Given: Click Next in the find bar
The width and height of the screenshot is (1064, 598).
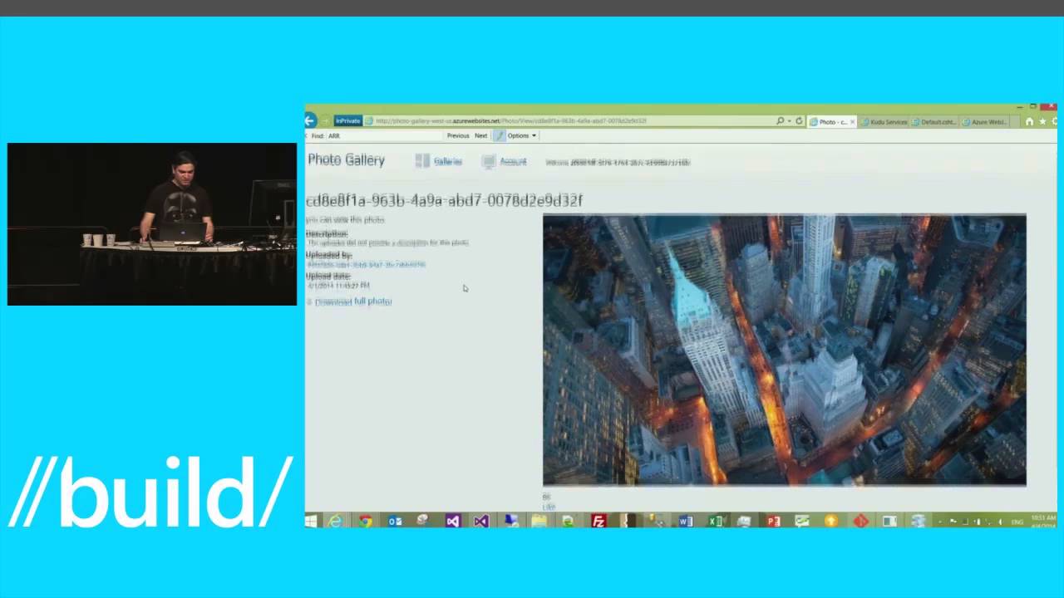Looking at the screenshot, I should (480, 135).
